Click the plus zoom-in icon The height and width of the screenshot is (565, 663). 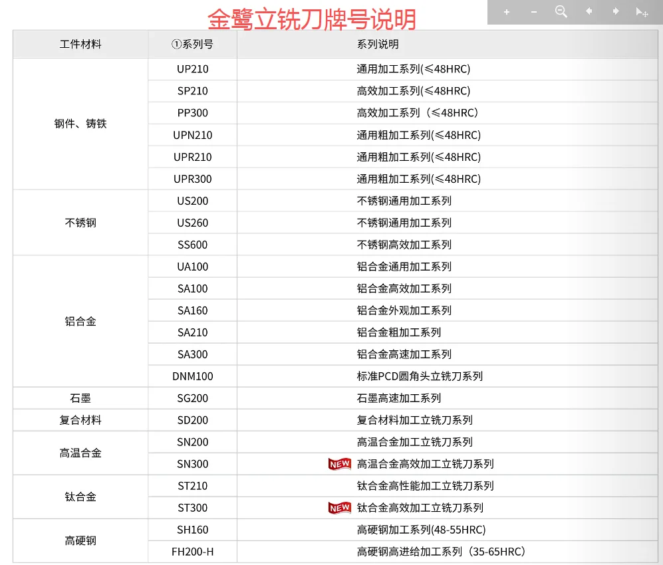point(507,11)
